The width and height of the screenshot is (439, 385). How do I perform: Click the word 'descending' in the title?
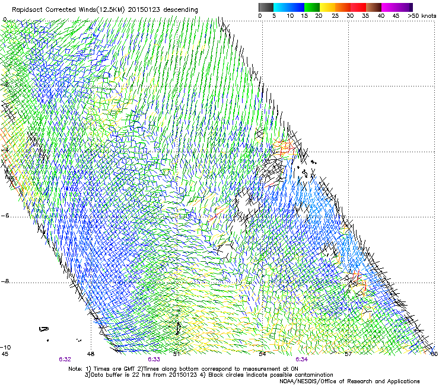point(180,10)
